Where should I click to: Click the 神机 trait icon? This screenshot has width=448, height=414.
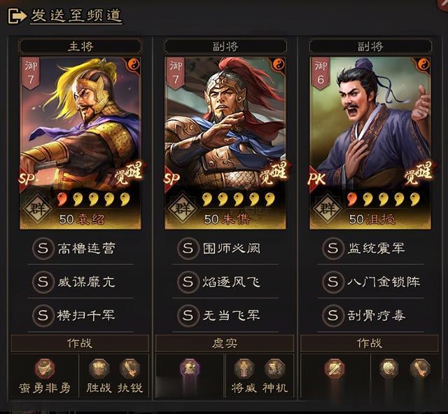274,368
